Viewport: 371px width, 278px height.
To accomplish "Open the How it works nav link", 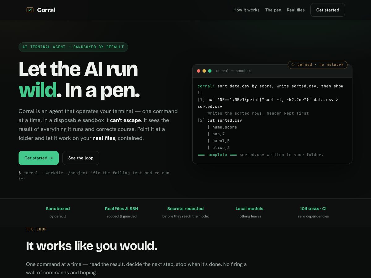I will 246,10.
